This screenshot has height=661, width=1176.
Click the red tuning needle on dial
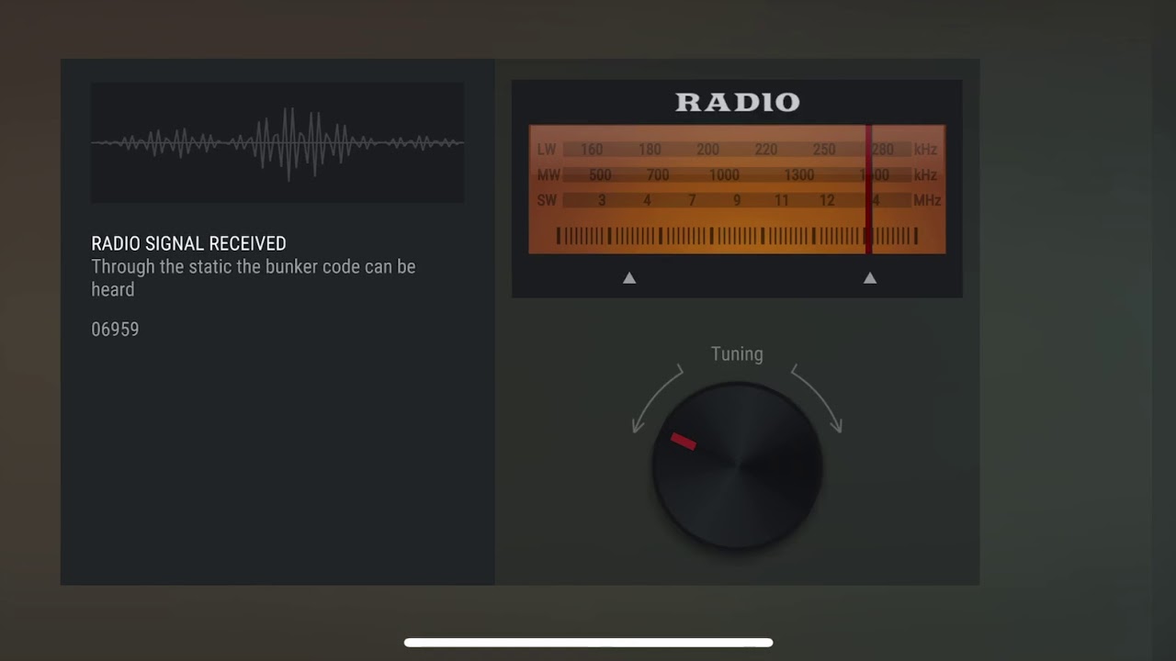[868, 189]
